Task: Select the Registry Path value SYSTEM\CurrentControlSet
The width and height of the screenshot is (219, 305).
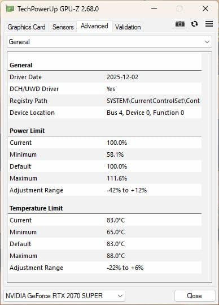Action: point(153,101)
